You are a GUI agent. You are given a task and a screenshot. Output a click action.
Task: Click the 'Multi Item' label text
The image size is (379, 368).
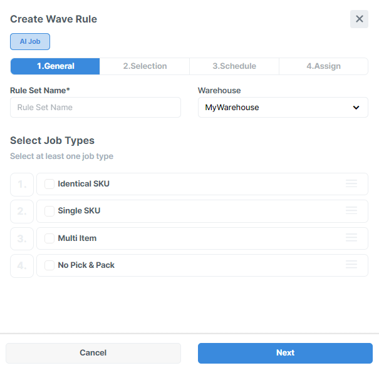(x=77, y=238)
